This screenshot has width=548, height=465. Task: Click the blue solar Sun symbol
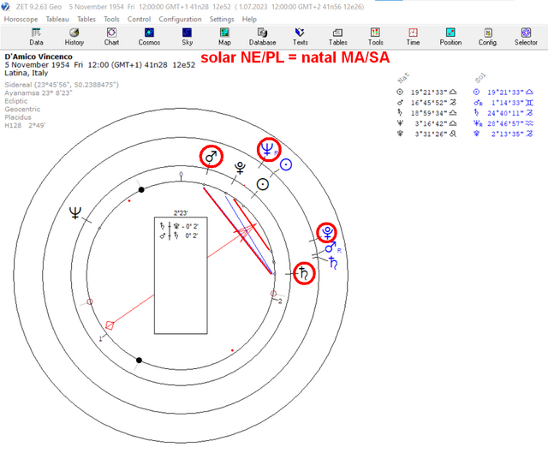(x=286, y=164)
